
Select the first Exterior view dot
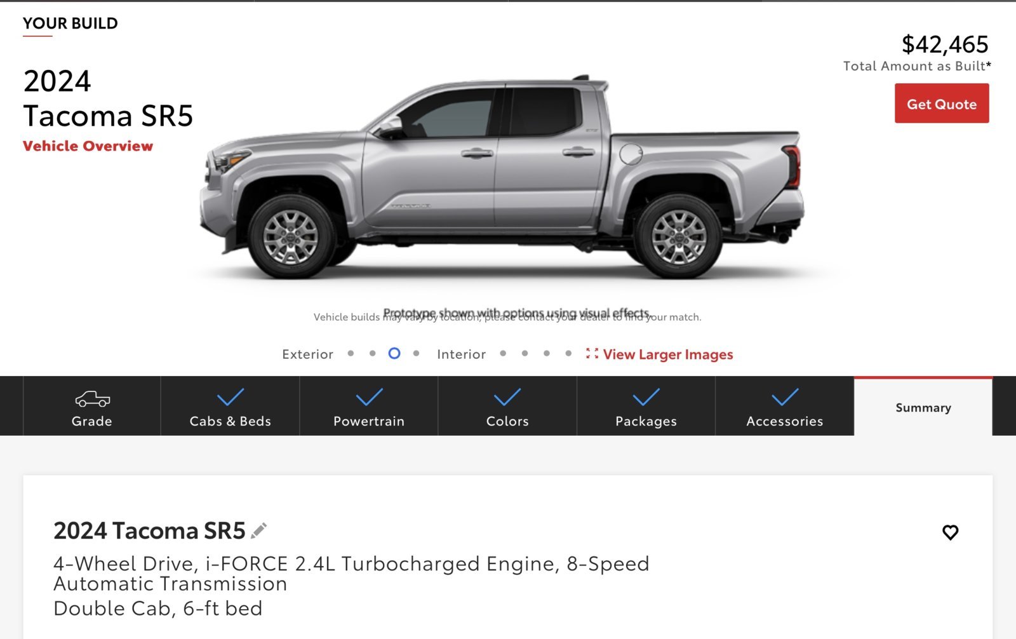point(351,353)
